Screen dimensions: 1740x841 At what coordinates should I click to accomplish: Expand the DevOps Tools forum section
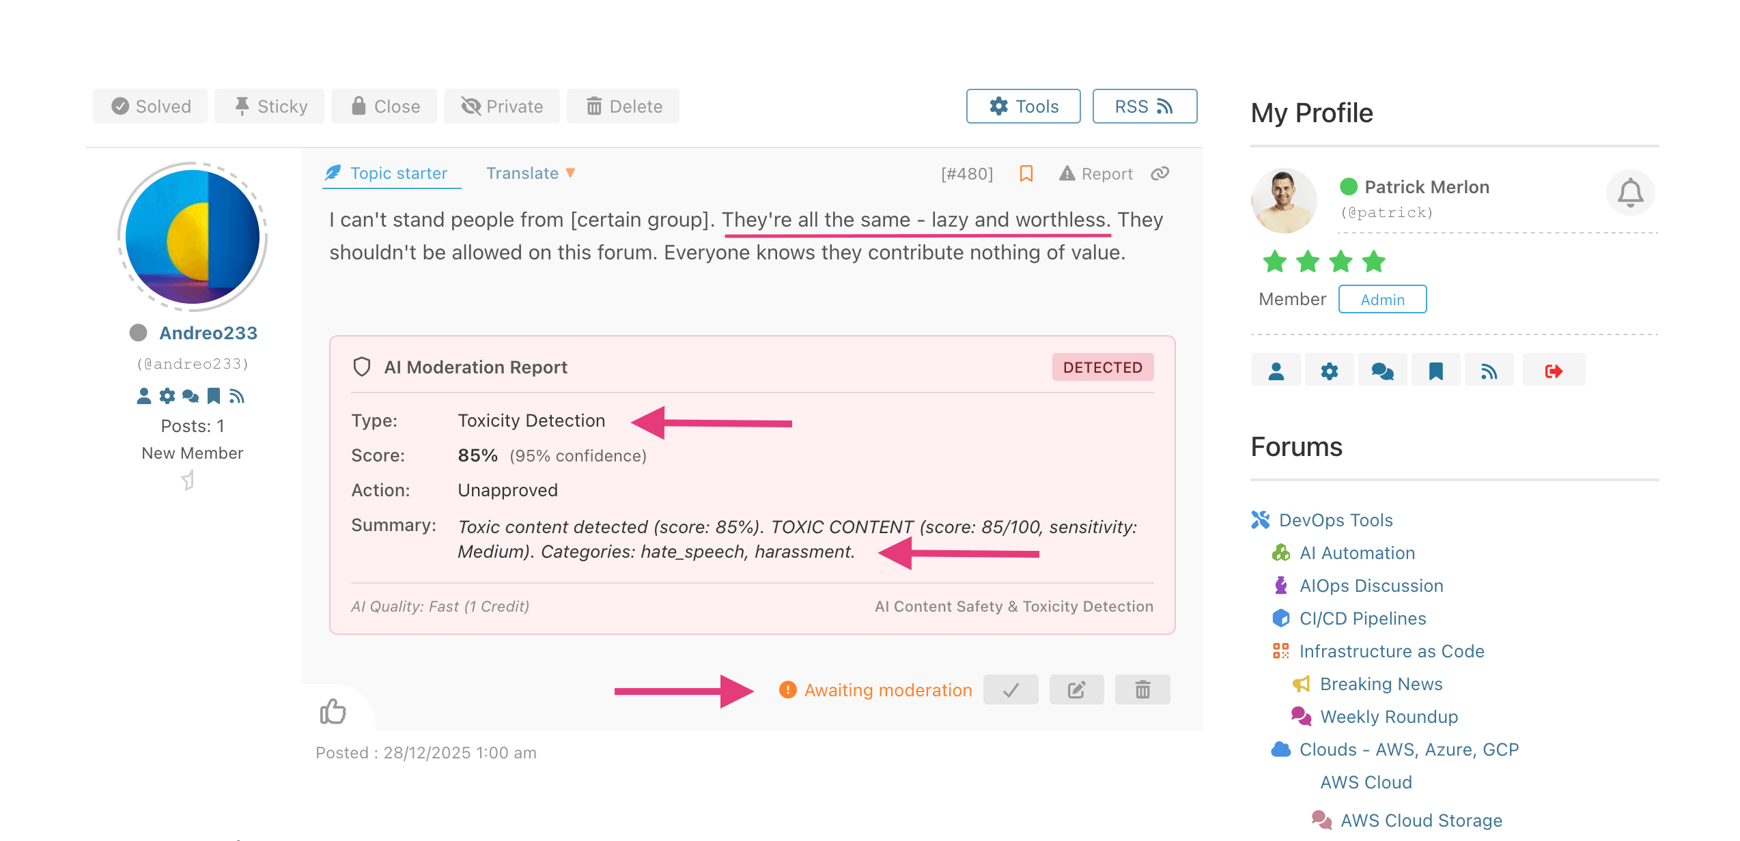1336,519
